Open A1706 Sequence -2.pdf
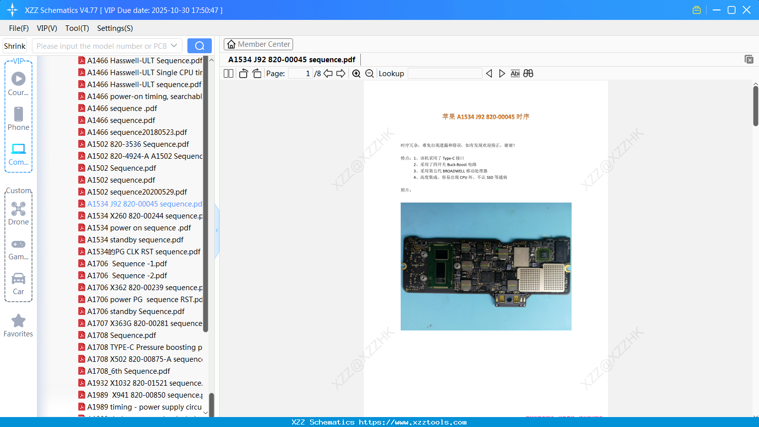 click(x=123, y=276)
